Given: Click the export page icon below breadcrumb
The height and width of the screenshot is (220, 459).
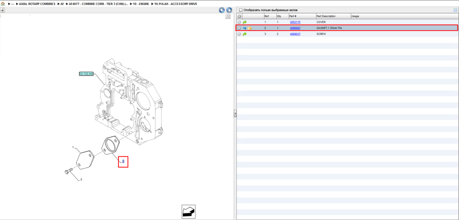Looking at the screenshot, I should (2, 10).
